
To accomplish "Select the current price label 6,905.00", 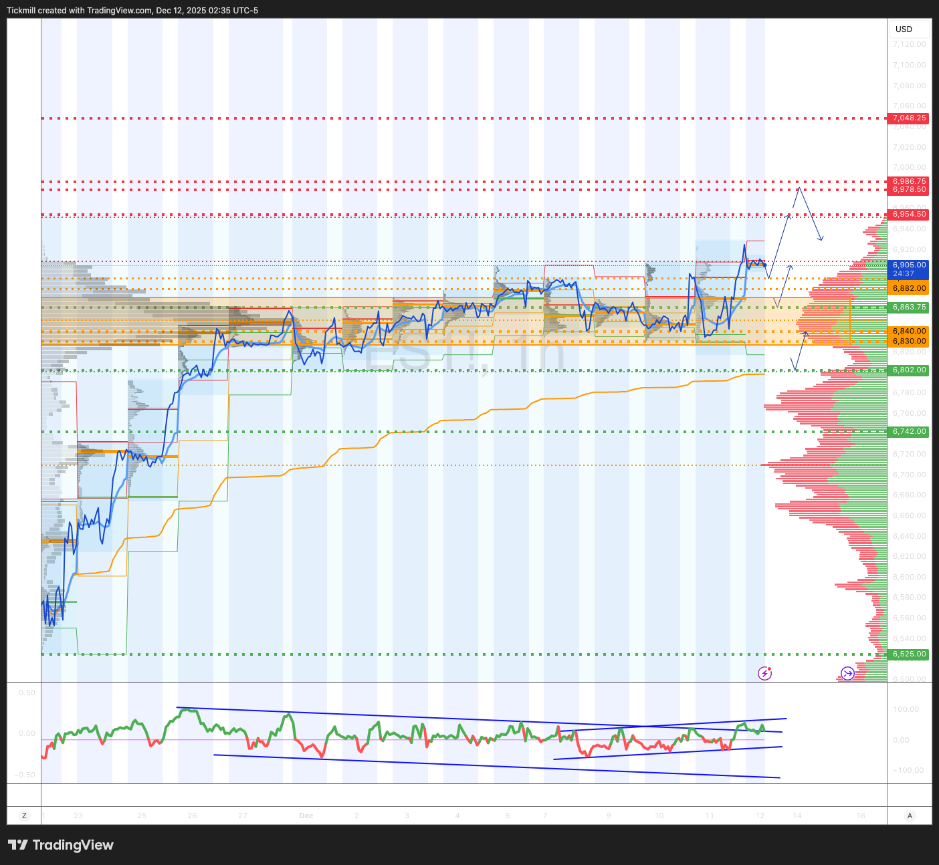I will click(x=909, y=265).
